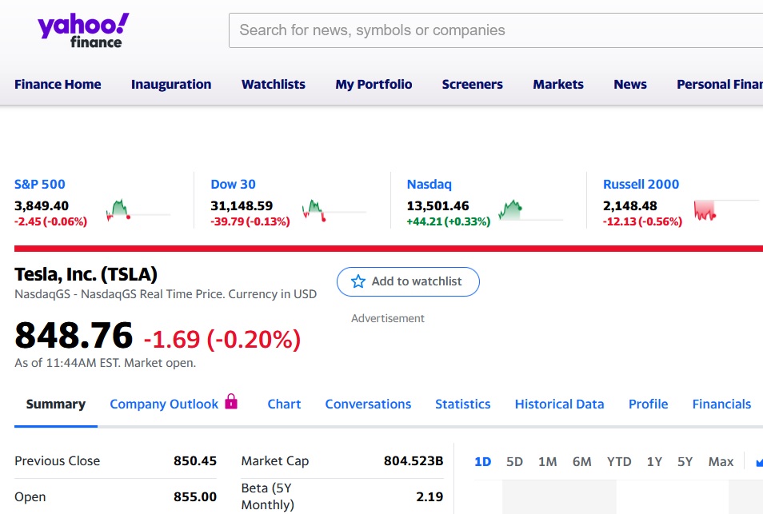Open Watchlists in the navigation bar
The image size is (763, 514).
(x=274, y=84)
